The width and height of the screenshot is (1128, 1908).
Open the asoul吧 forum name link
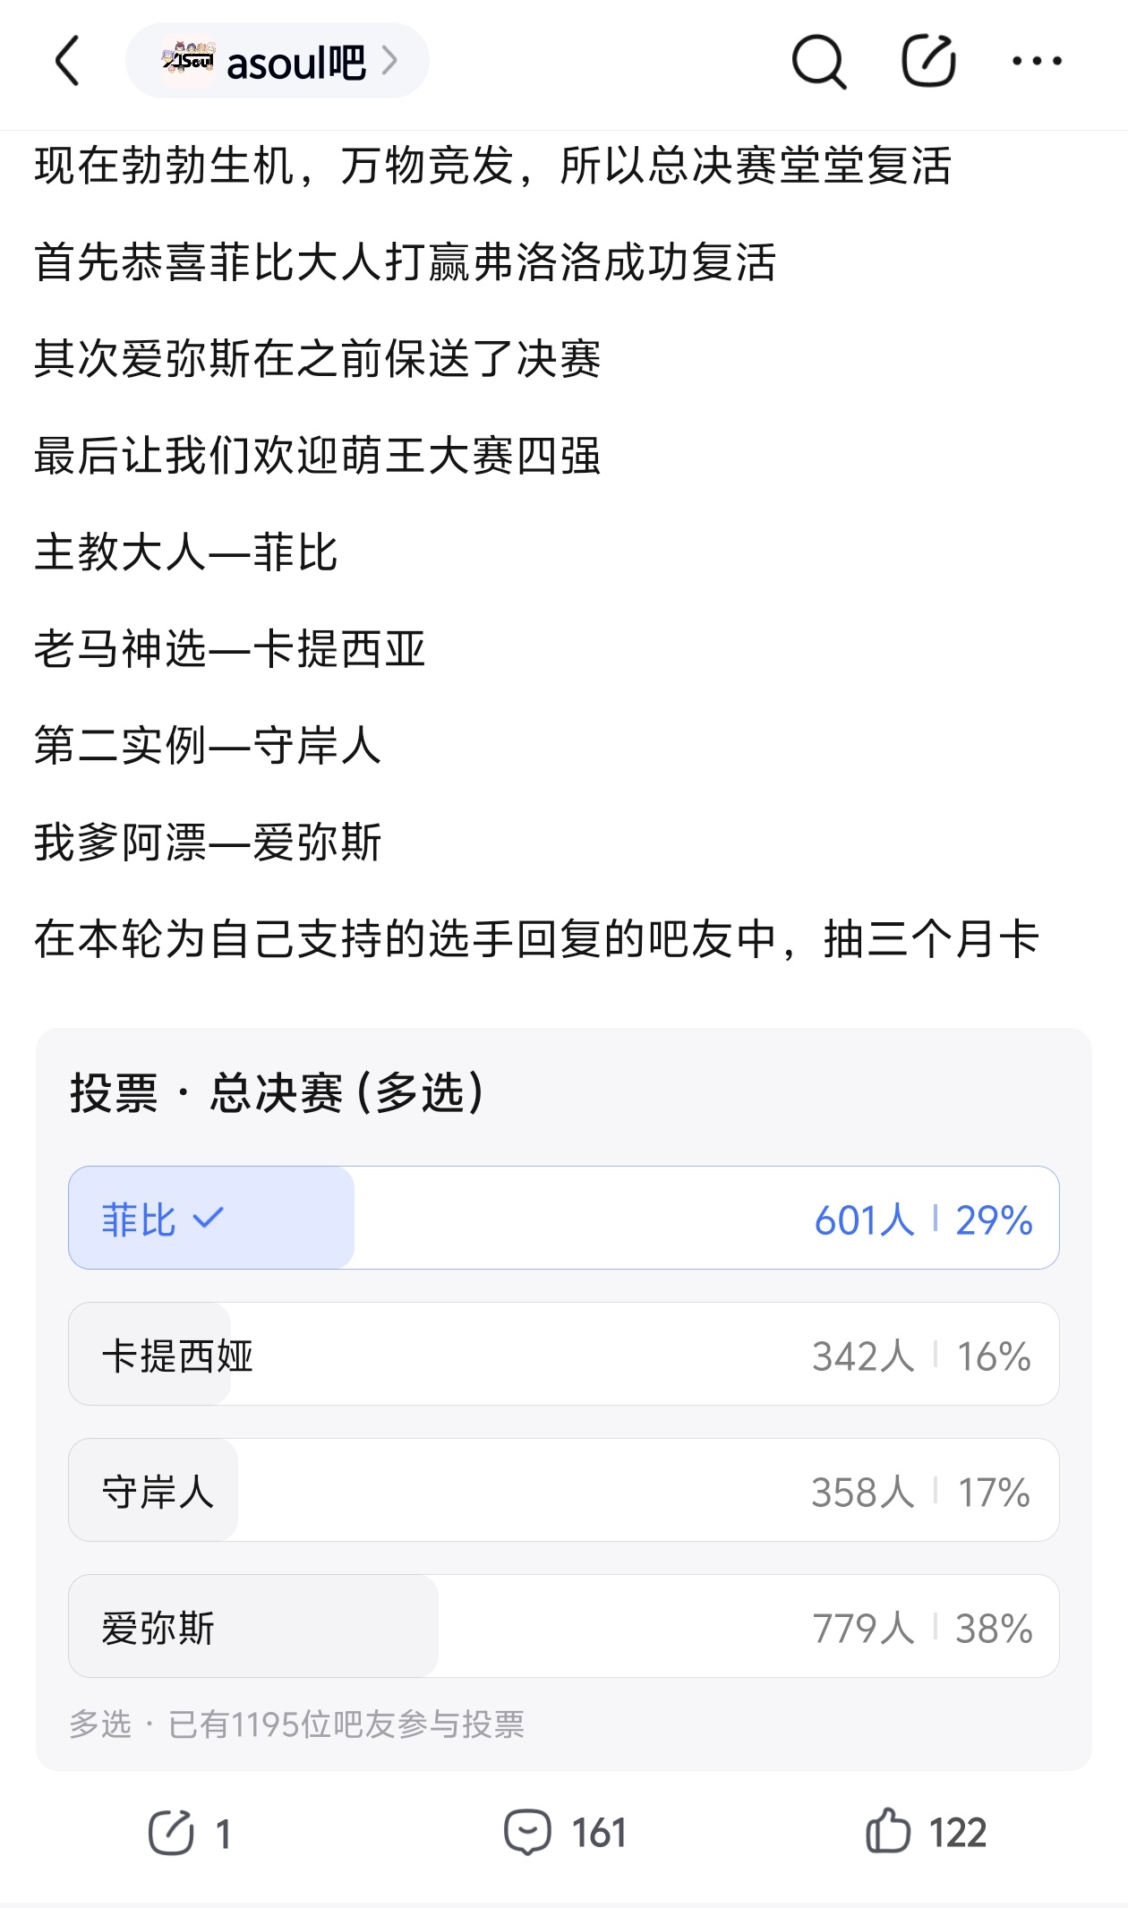(x=295, y=63)
